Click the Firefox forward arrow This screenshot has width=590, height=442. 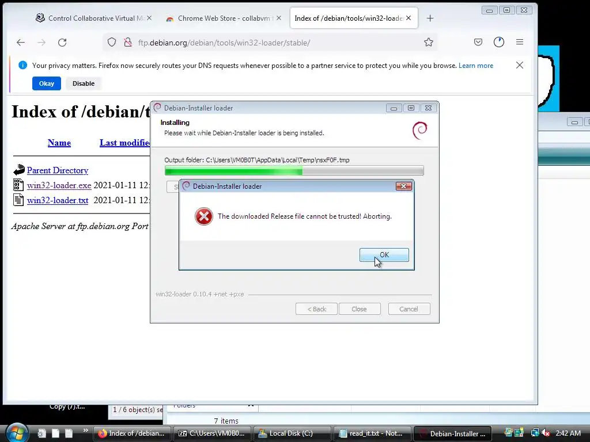click(41, 43)
